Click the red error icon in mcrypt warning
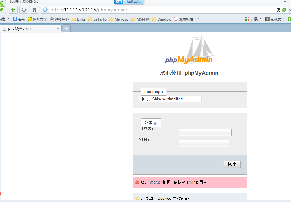 tap(137, 182)
